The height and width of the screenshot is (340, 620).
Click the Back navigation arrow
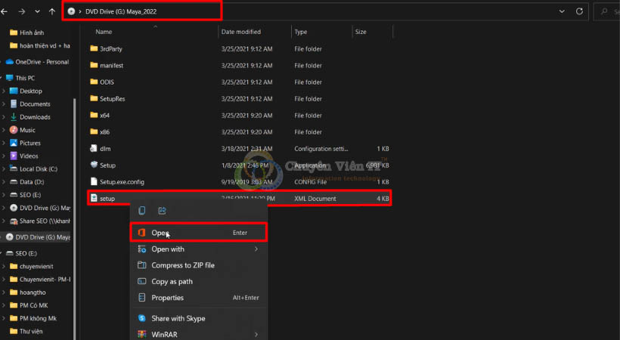[5, 11]
